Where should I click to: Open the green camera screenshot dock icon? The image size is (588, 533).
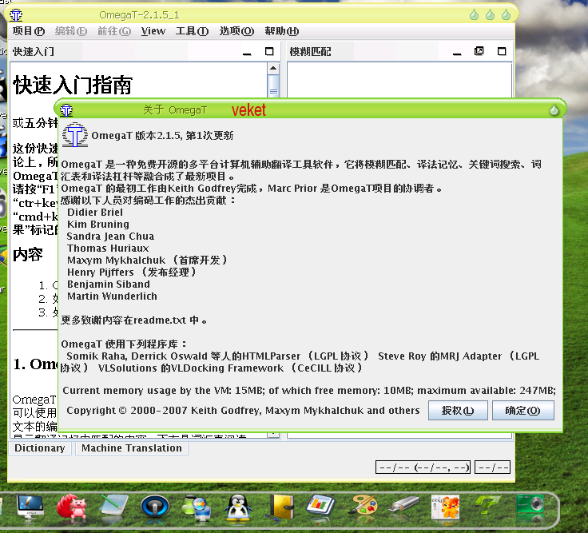click(x=530, y=506)
